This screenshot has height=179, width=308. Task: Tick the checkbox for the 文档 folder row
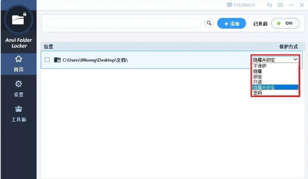tap(47, 60)
